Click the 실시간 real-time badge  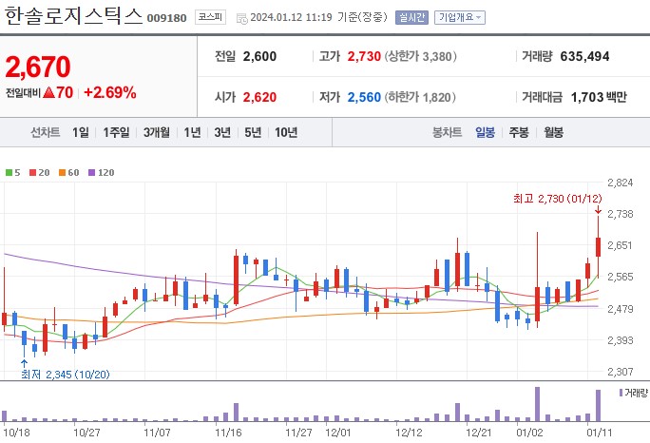point(411,17)
